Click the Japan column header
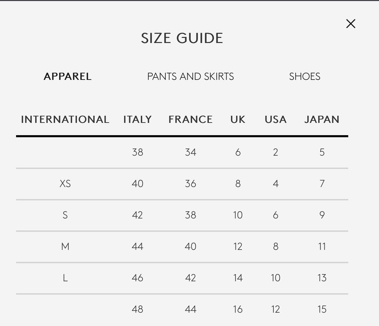 pos(322,119)
